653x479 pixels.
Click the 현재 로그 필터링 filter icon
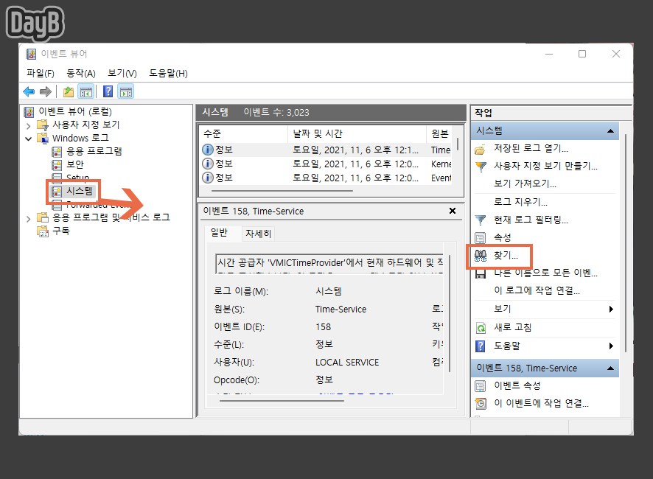[480, 219]
